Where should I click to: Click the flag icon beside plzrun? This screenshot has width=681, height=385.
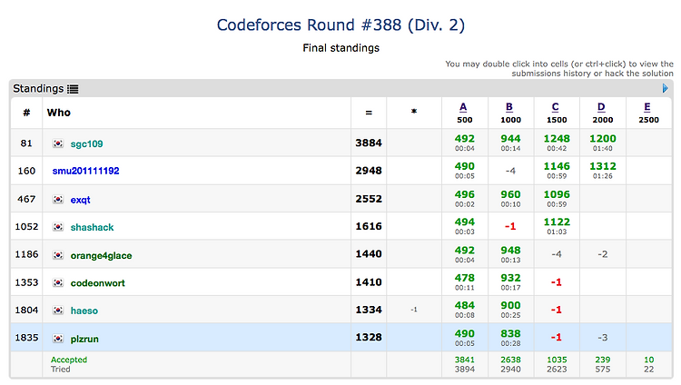pos(58,339)
